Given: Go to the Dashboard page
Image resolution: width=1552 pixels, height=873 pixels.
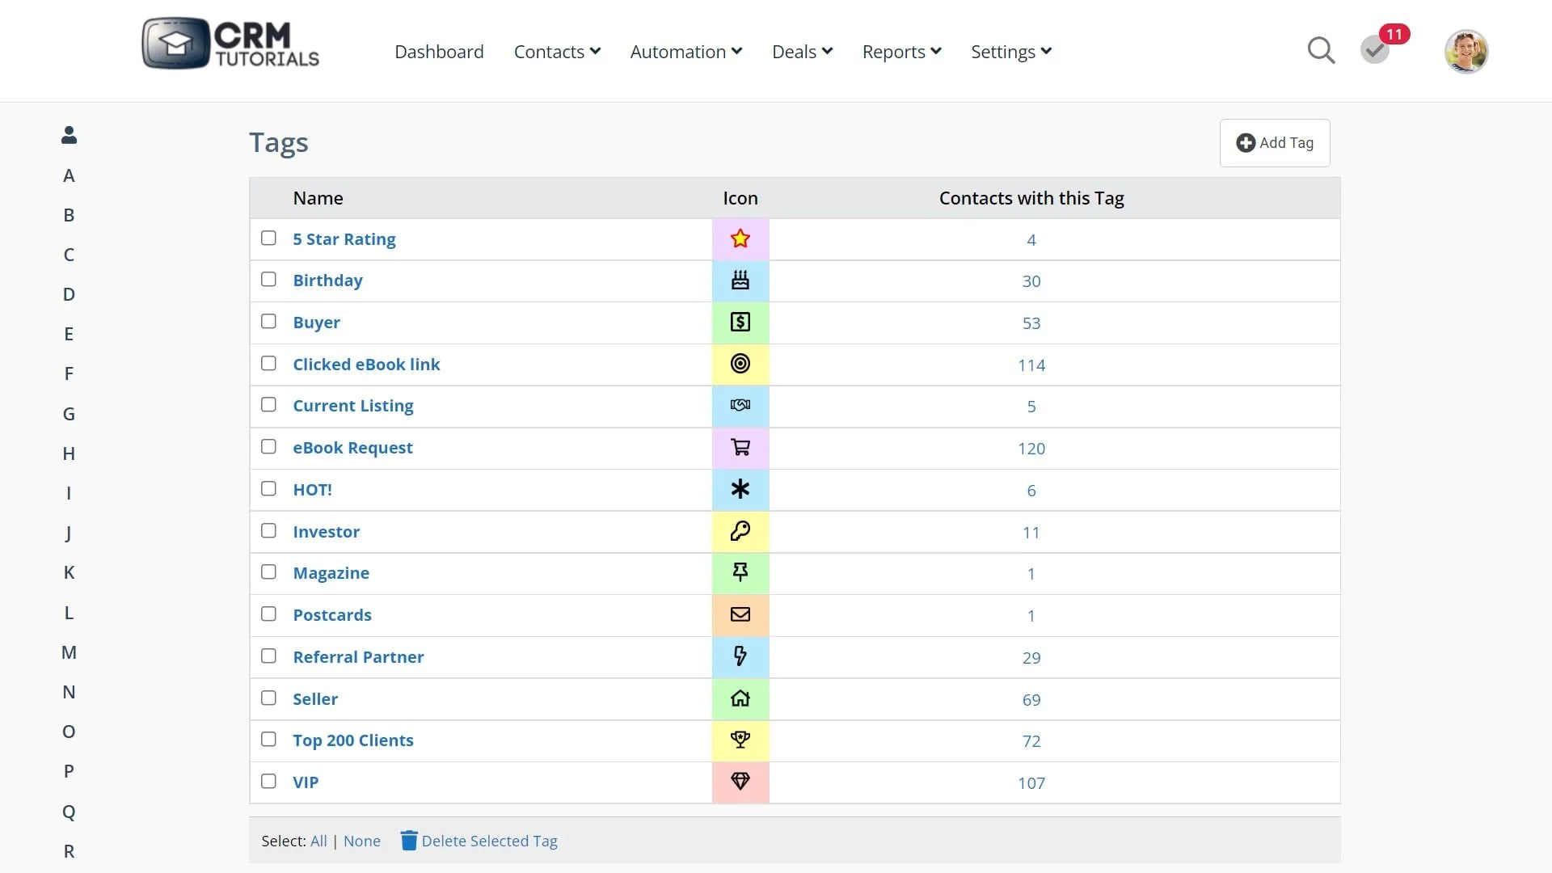Looking at the screenshot, I should (x=439, y=52).
